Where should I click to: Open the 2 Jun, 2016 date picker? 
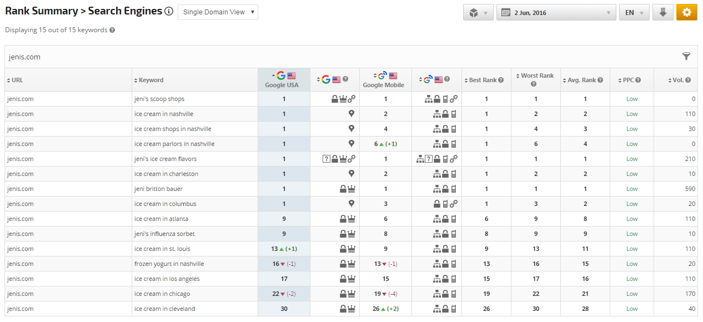(x=556, y=12)
